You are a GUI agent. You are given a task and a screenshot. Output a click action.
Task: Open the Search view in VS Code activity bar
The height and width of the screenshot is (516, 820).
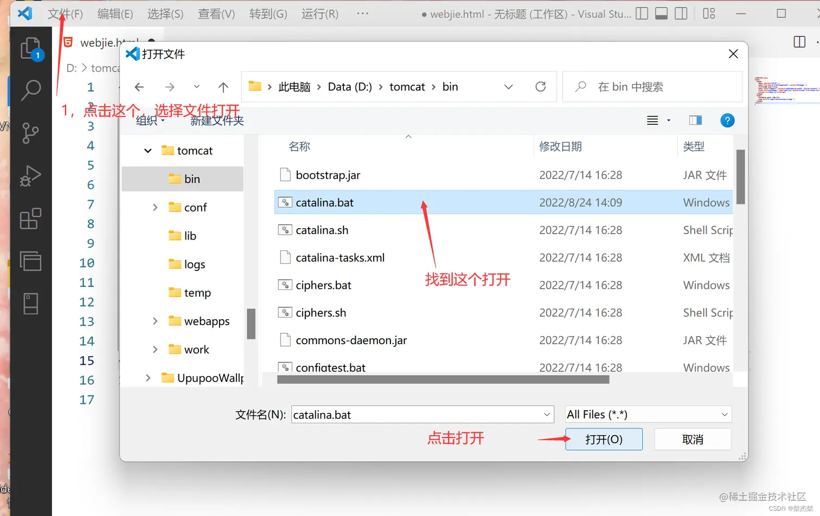pos(31,90)
